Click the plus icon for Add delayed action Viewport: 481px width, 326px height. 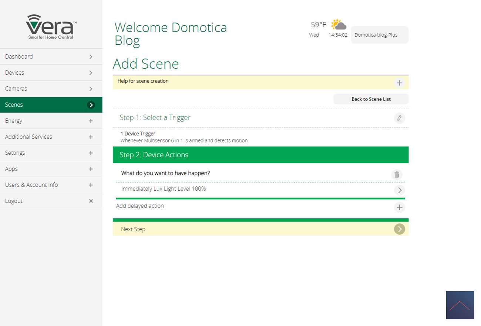399,207
